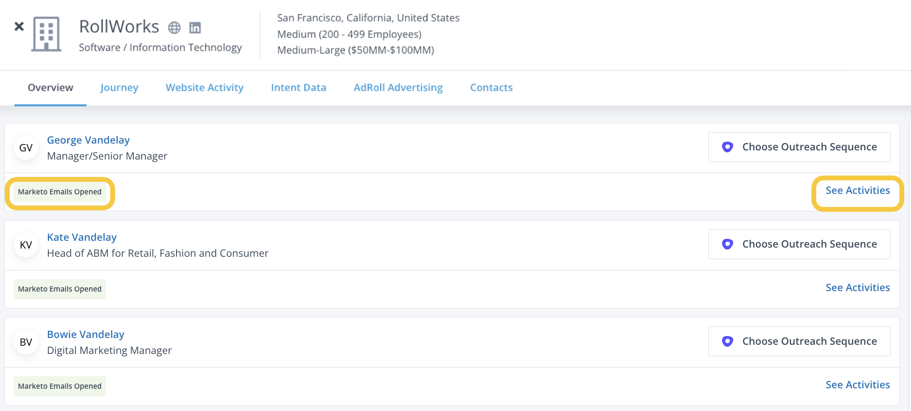Close the RollWorks account panel

point(19,27)
